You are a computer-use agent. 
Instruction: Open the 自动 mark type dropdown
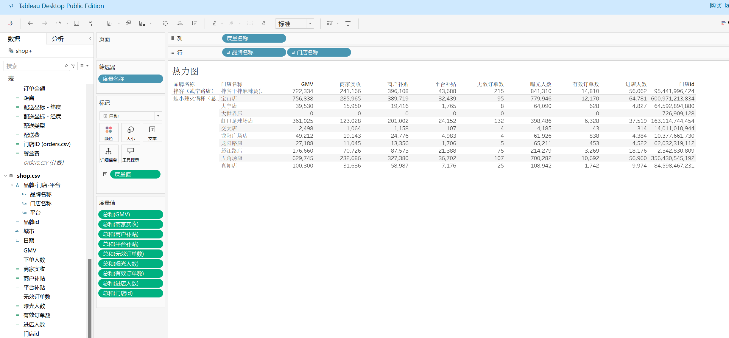tap(158, 116)
